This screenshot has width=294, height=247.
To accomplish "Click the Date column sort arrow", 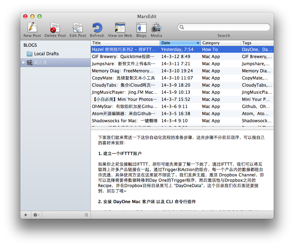I will 198,43.
